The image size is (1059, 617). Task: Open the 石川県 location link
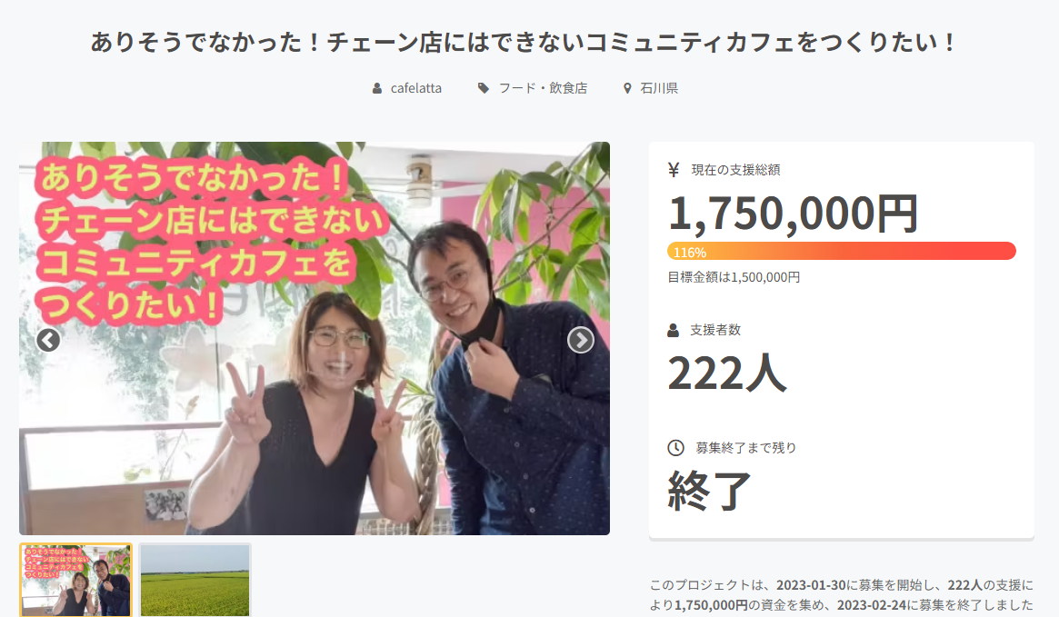659,88
